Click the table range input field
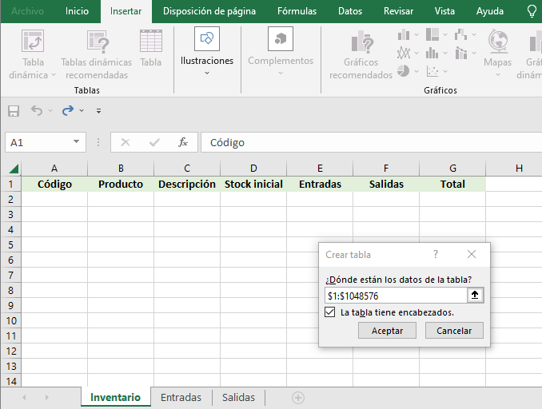542x409 pixels. pos(396,296)
